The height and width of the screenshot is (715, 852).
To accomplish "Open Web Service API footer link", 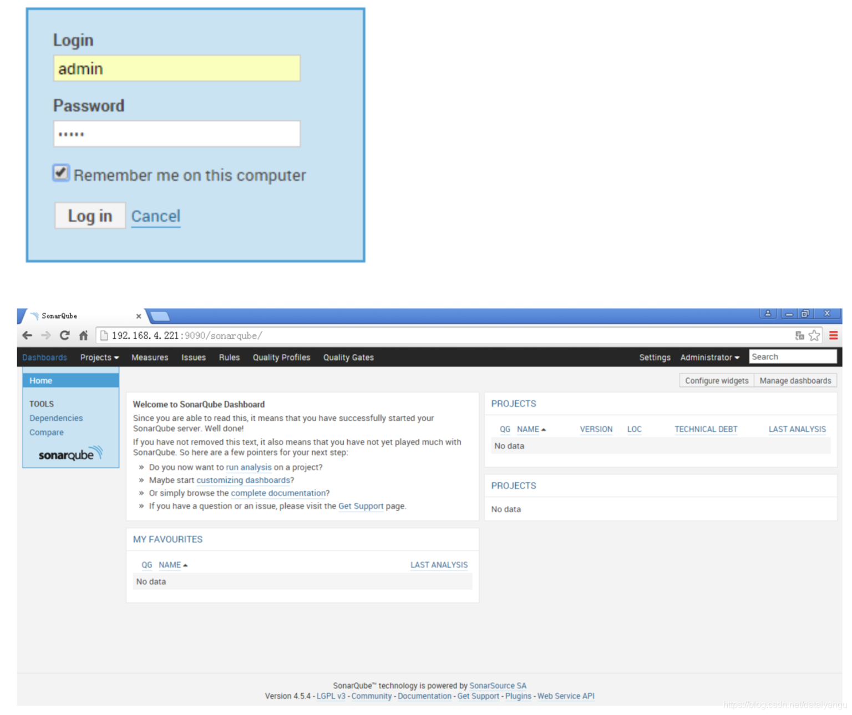I will coord(566,696).
